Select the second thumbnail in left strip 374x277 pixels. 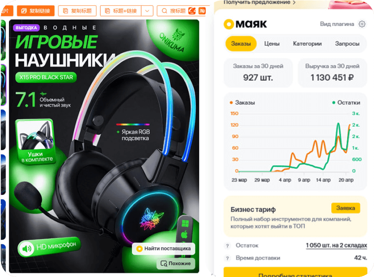coord(3,85)
